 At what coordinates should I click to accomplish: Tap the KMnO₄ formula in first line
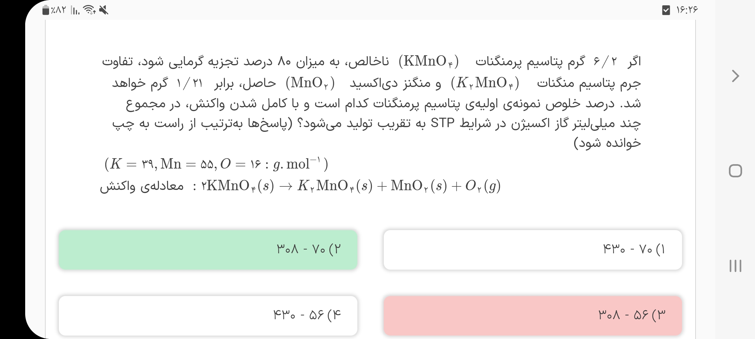tap(428, 61)
